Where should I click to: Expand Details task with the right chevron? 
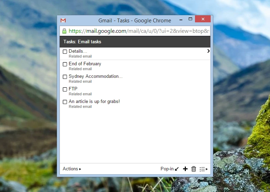(208, 51)
